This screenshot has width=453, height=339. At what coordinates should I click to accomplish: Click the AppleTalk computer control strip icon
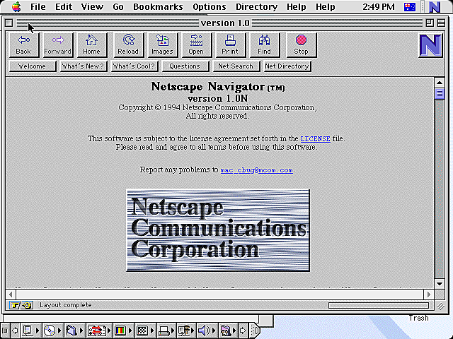[28, 331]
